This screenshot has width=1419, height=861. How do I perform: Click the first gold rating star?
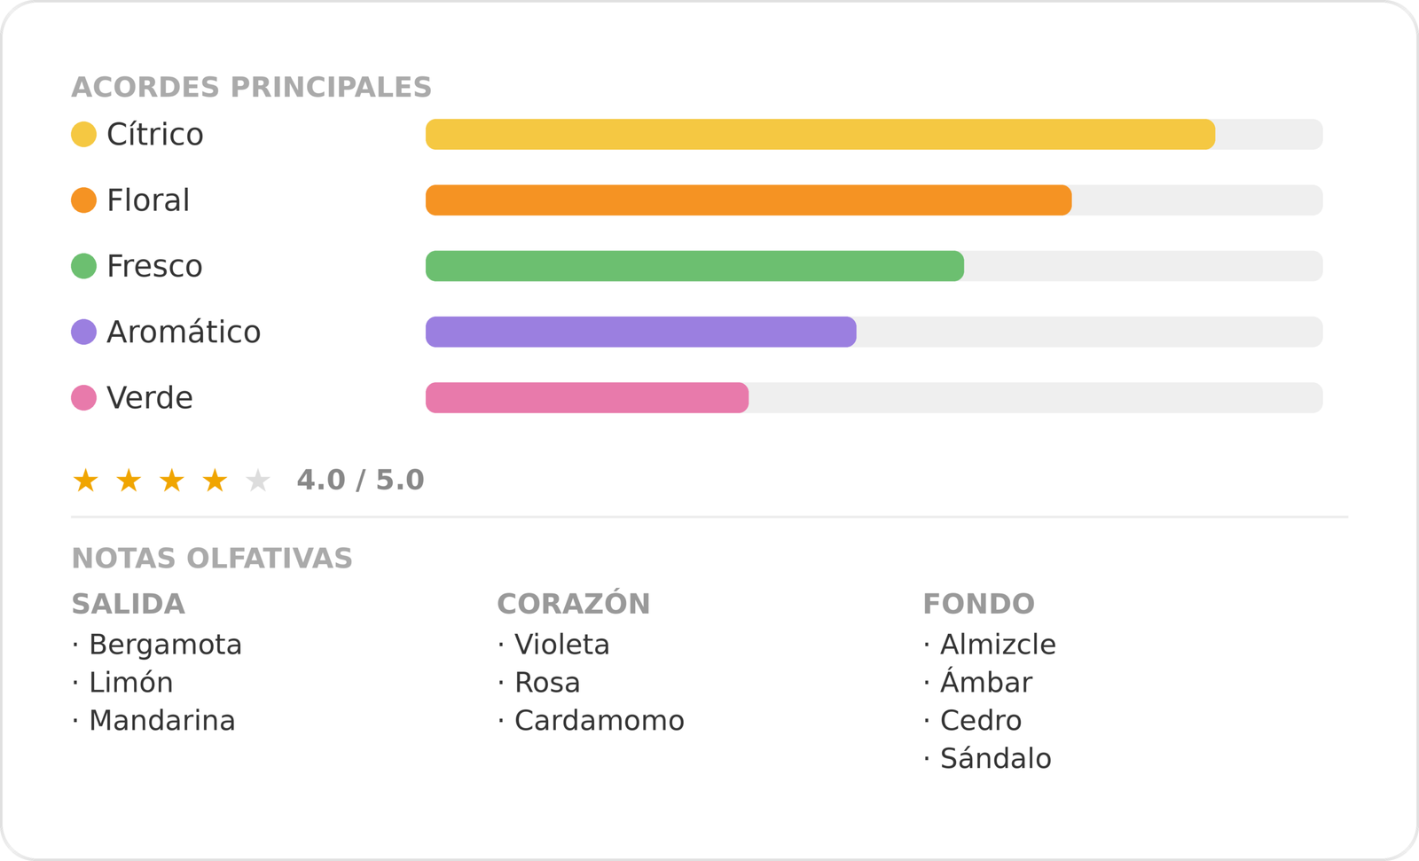click(86, 481)
